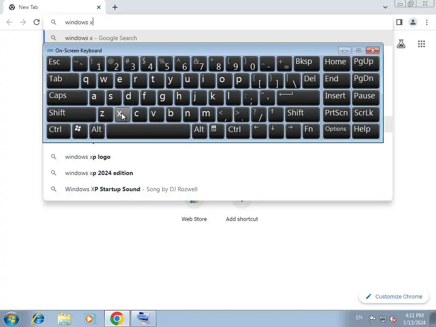The height and width of the screenshot is (327, 436).
Task: Open Windows Explorer folder in taskbar
Action: (64, 318)
